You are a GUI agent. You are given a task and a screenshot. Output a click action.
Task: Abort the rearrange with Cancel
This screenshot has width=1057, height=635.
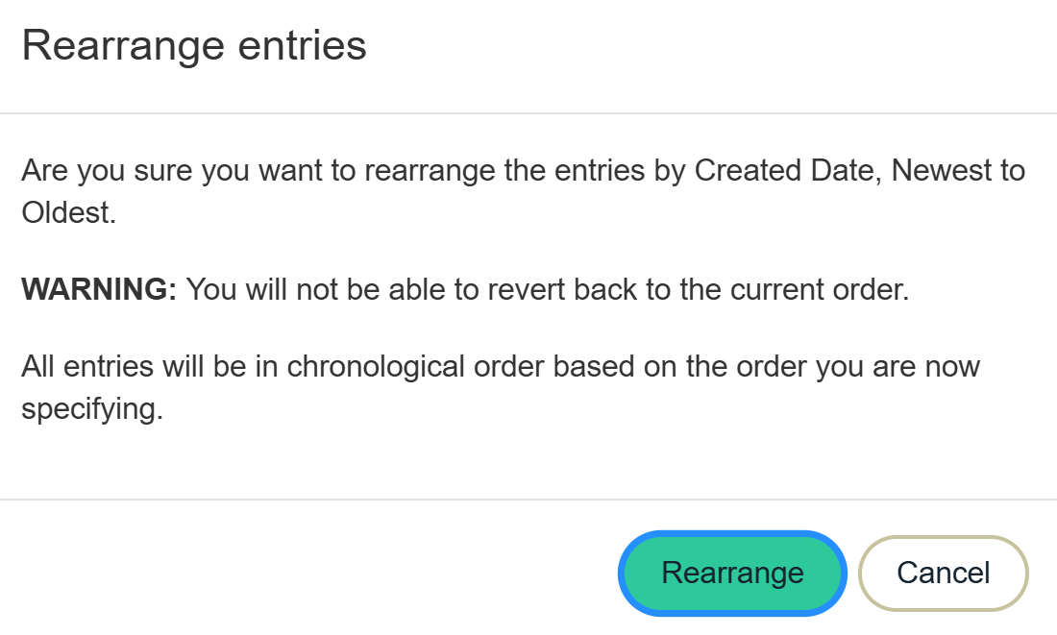943,573
